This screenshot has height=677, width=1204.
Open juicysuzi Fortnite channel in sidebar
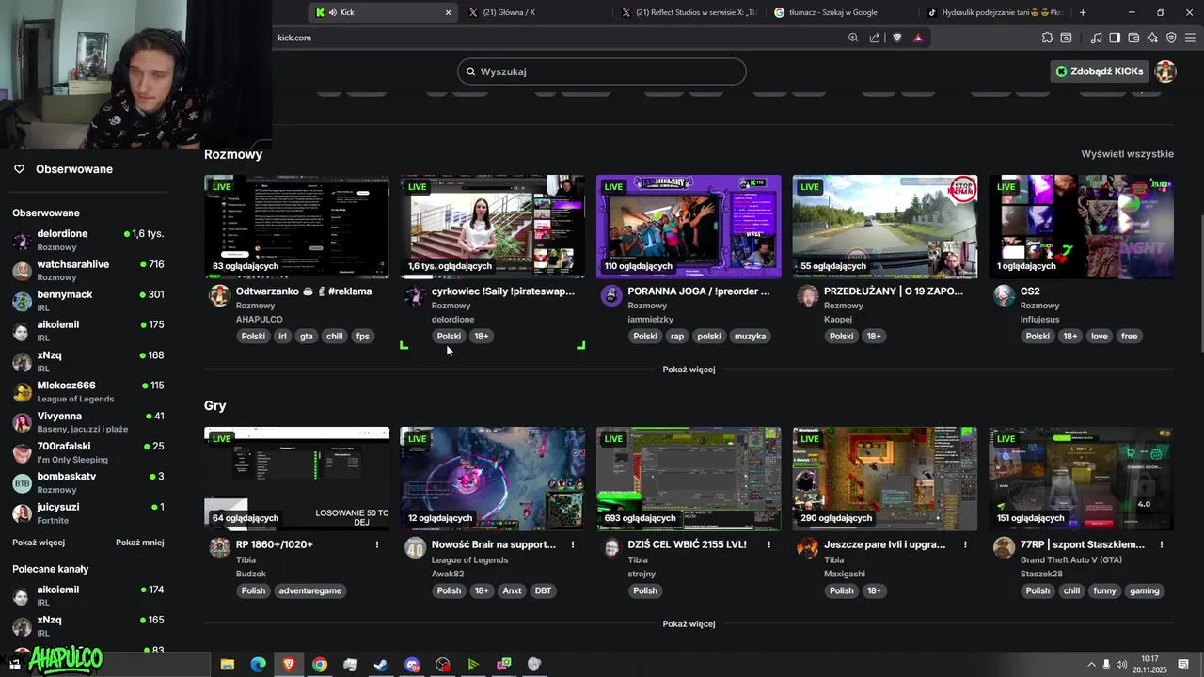click(88, 512)
